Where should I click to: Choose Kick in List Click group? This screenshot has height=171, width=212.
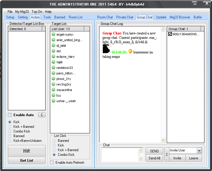tap(54, 145)
